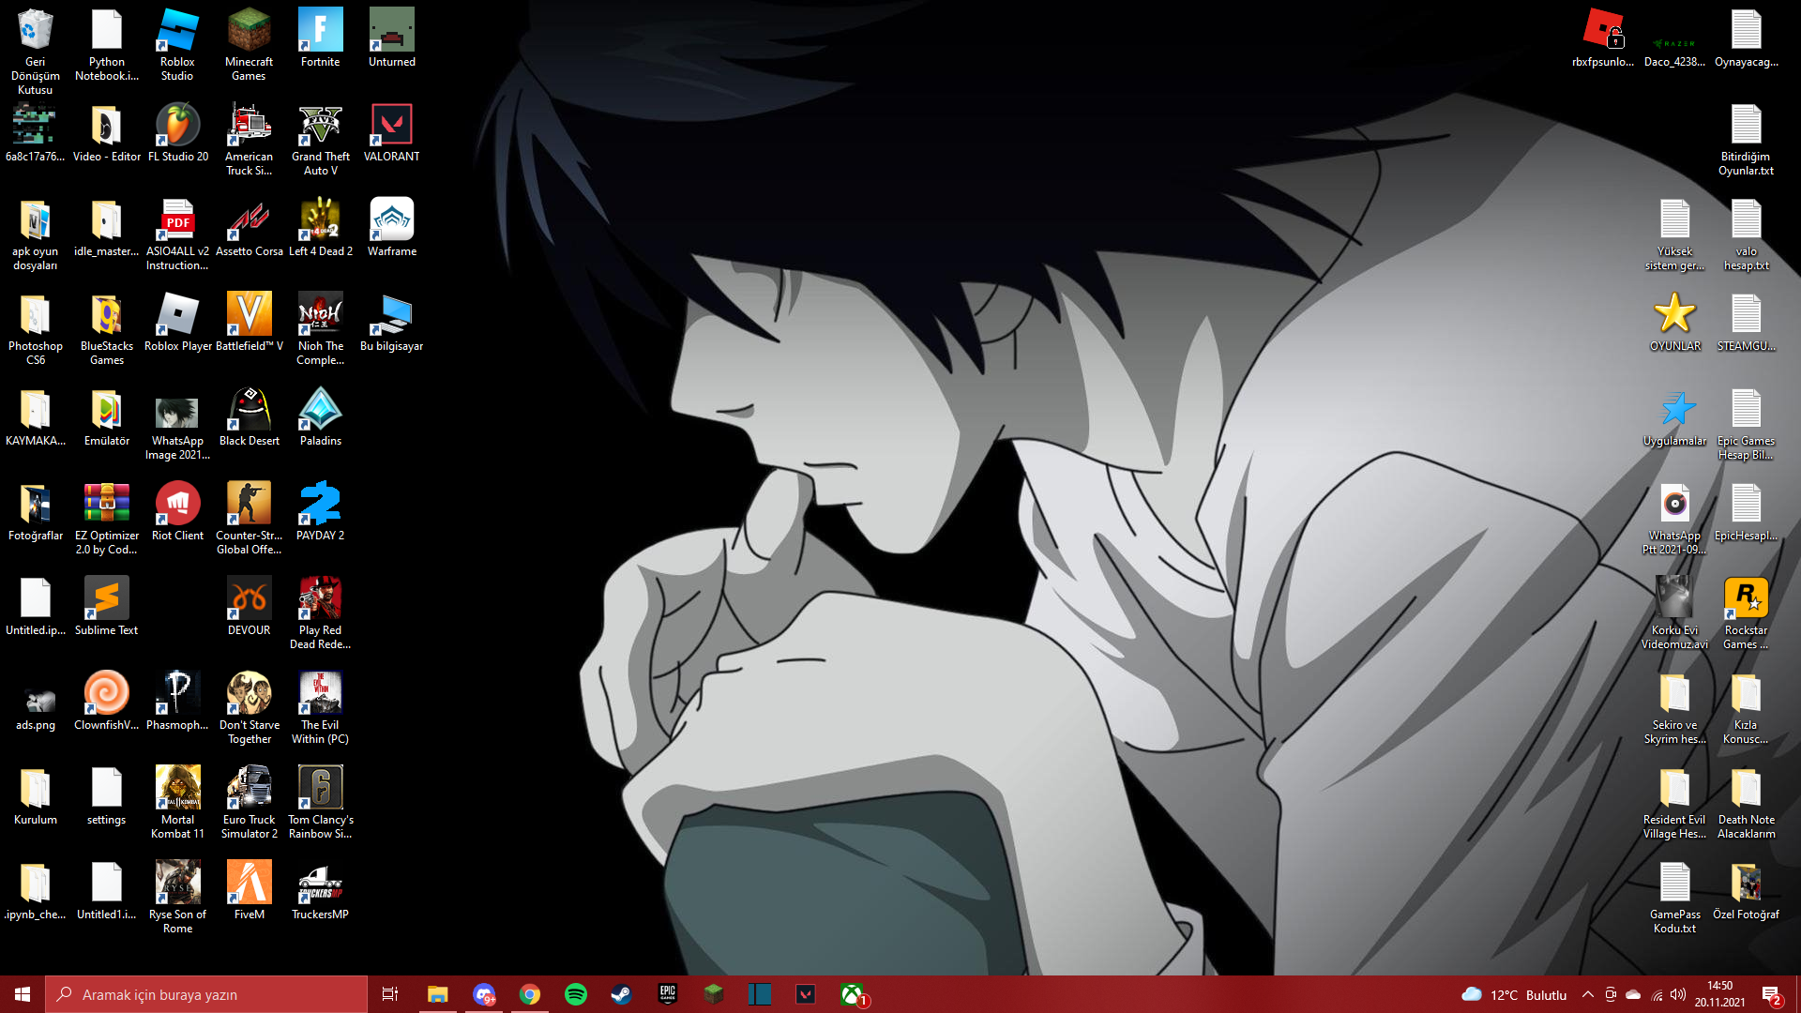Open Spotify from the taskbar

(576, 994)
